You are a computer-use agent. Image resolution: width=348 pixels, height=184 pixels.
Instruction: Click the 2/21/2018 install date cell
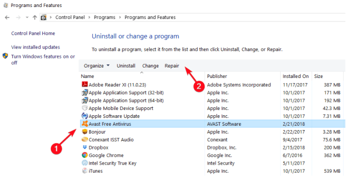(x=293, y=124)
